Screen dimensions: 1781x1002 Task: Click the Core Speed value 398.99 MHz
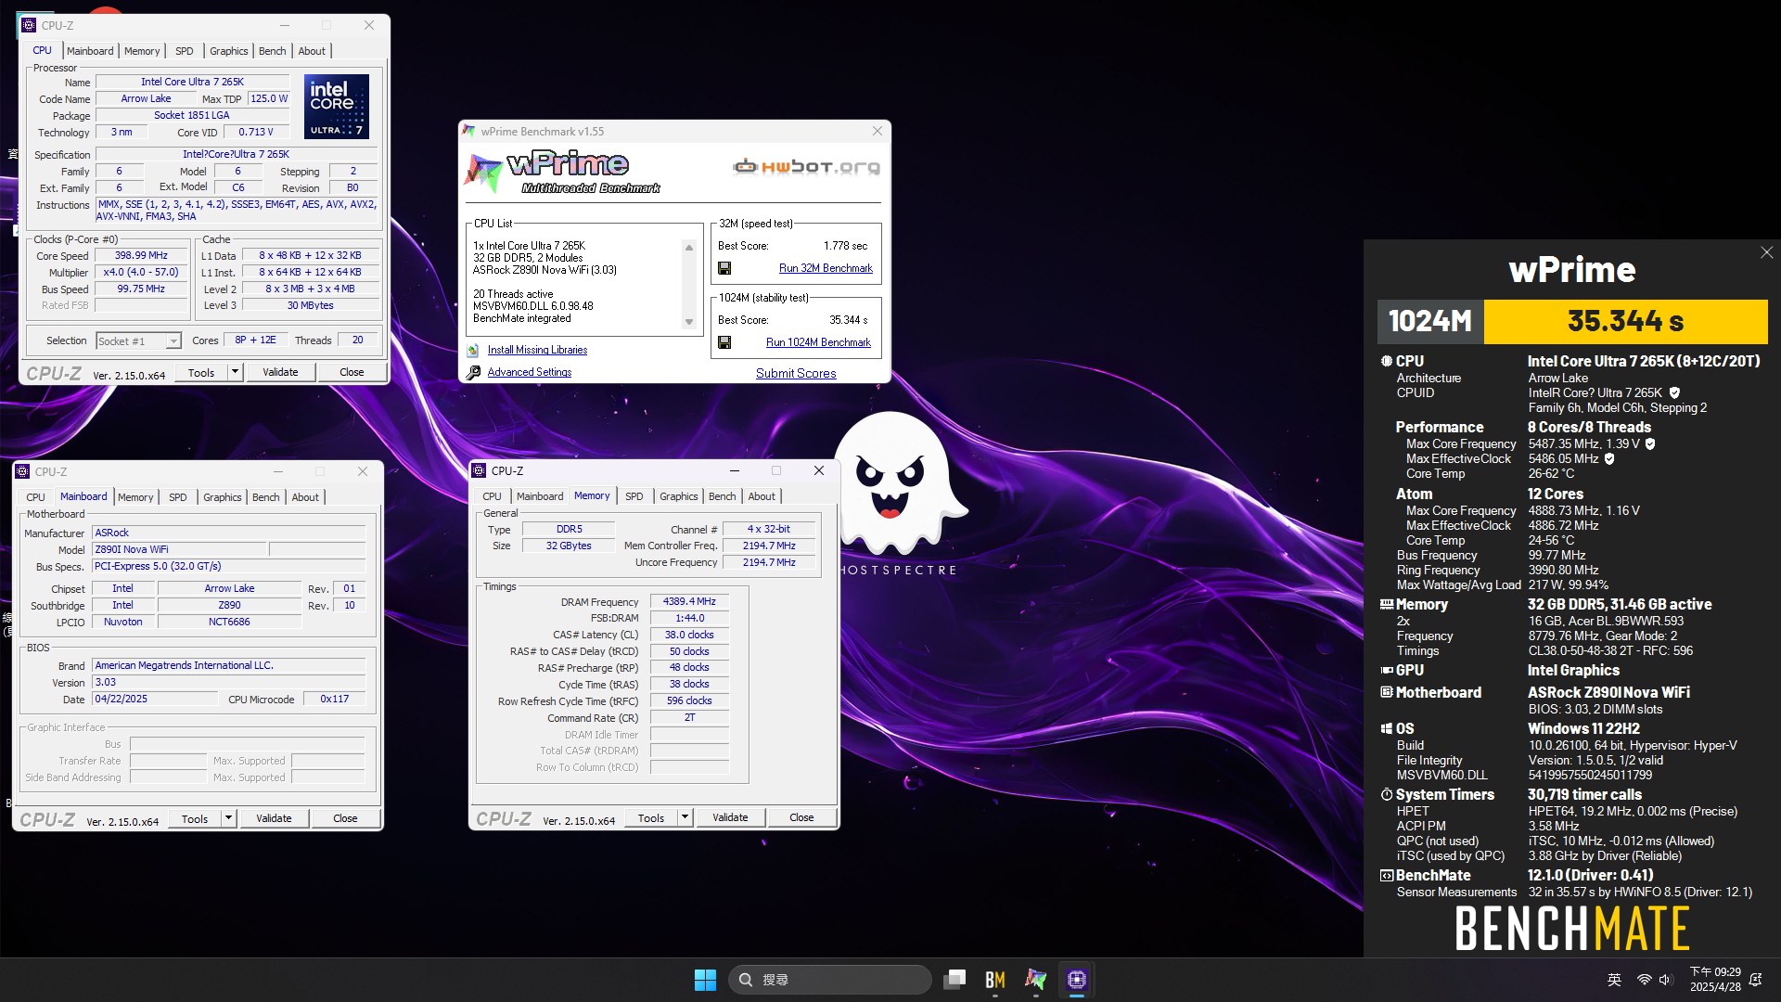tap(141, 256)
